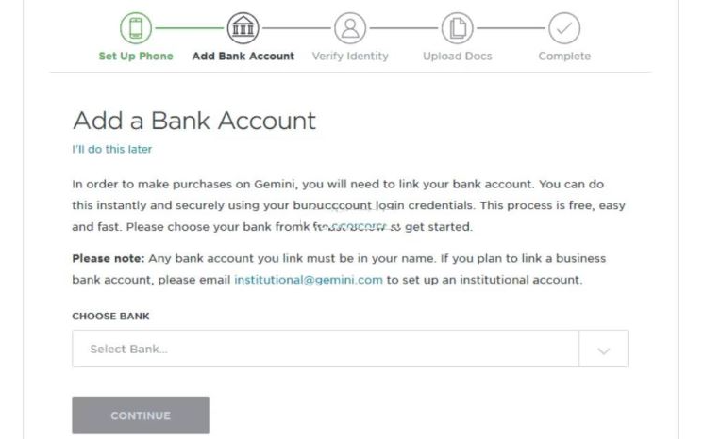Screen dimensions: 704x439
Task: Click the CHOOSE BANK field label
Action: tap(111, 317)
